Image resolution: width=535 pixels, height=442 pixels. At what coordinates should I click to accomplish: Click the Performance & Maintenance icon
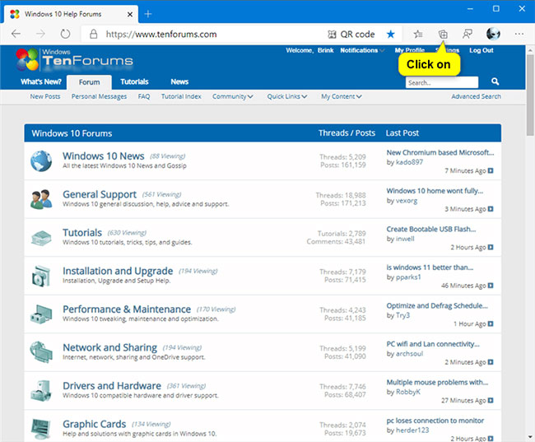(x=41, y=314)
